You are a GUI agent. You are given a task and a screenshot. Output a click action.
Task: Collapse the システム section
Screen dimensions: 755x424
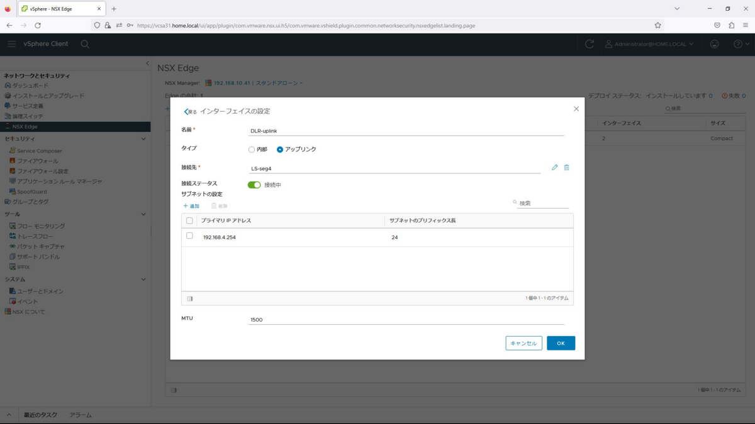pyautogui.click(x=143, y=279)
